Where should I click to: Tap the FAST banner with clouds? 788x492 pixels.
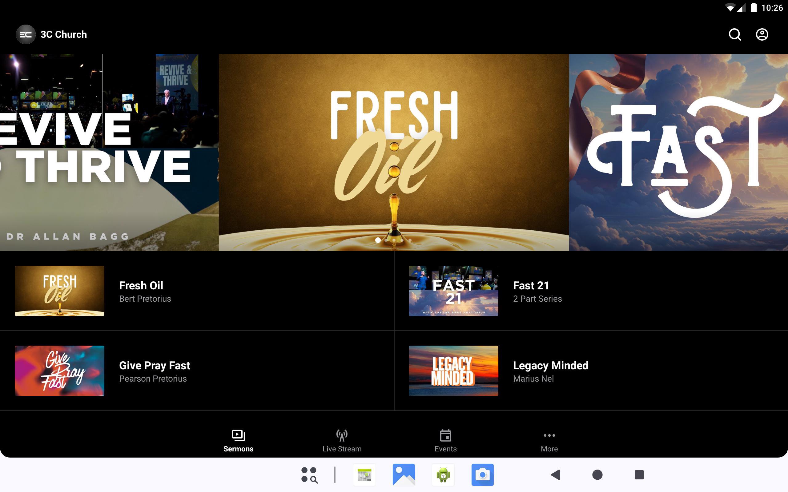click(x=678, y=152)
